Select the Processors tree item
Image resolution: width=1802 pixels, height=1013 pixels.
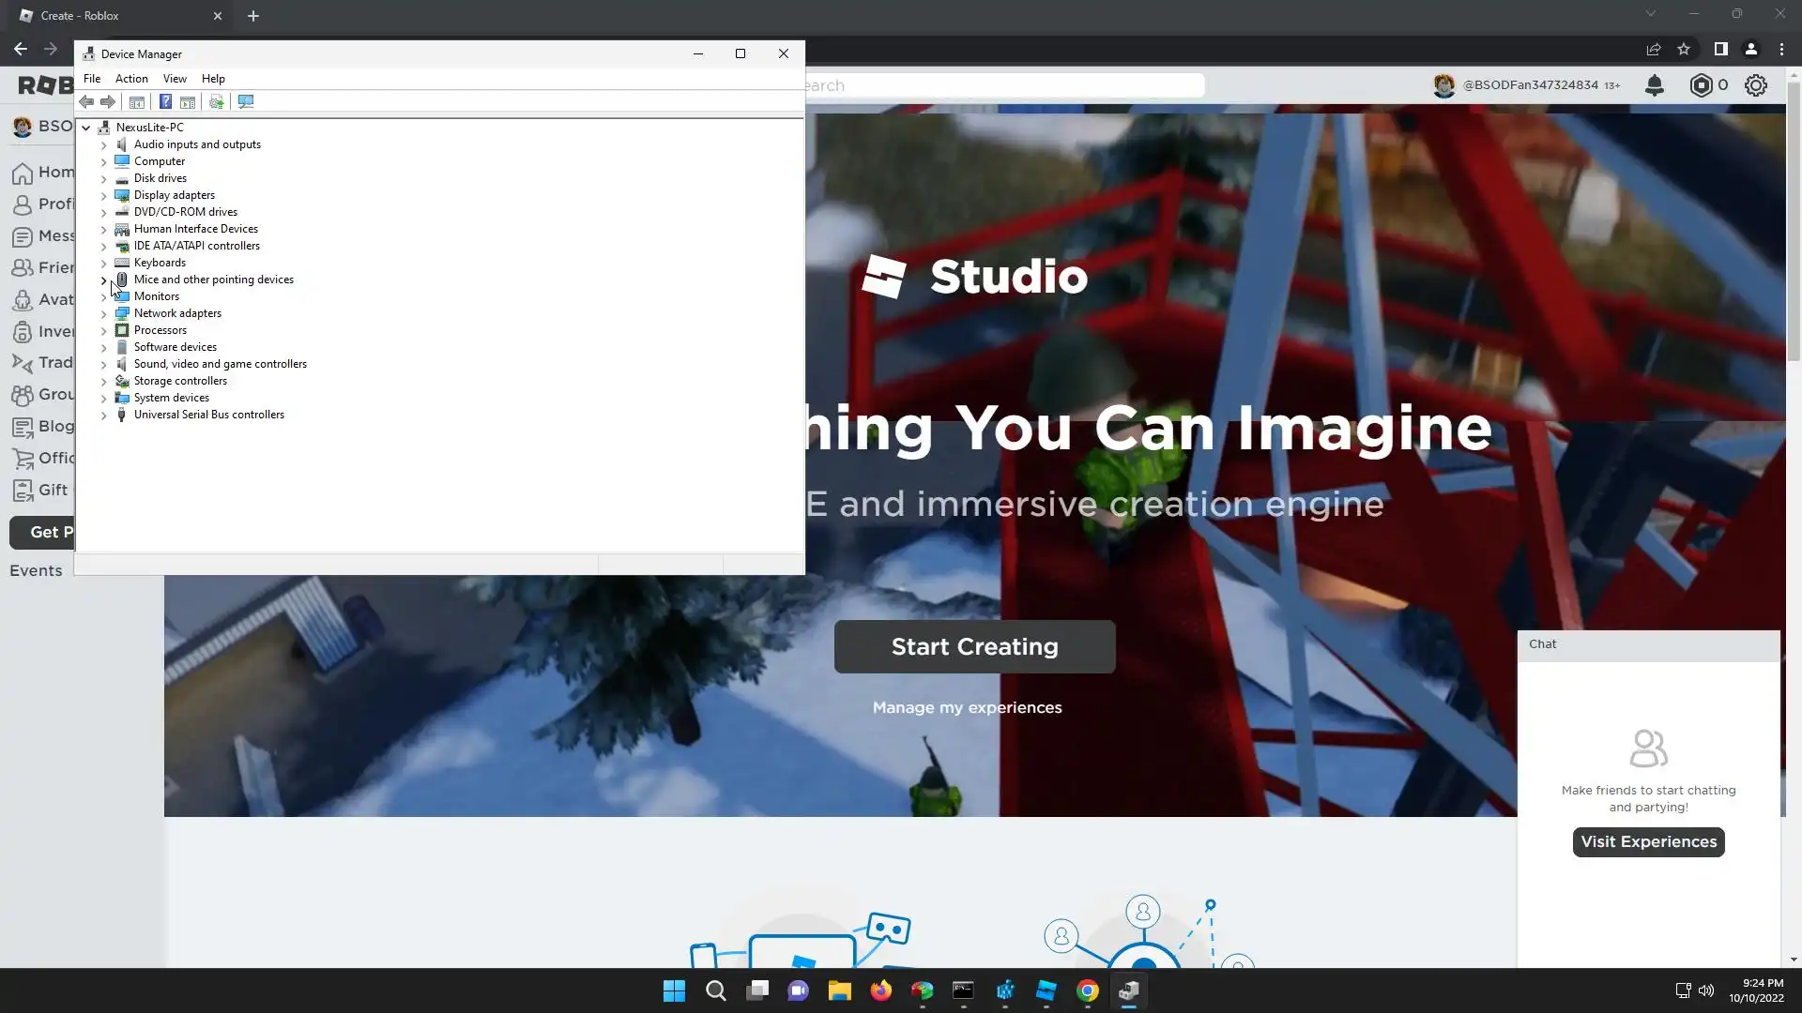(x=160, y=330)
